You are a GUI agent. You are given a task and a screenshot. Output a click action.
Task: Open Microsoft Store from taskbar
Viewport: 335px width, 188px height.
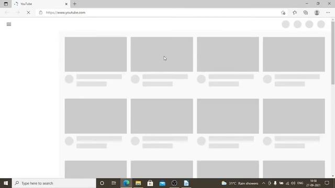150,183
